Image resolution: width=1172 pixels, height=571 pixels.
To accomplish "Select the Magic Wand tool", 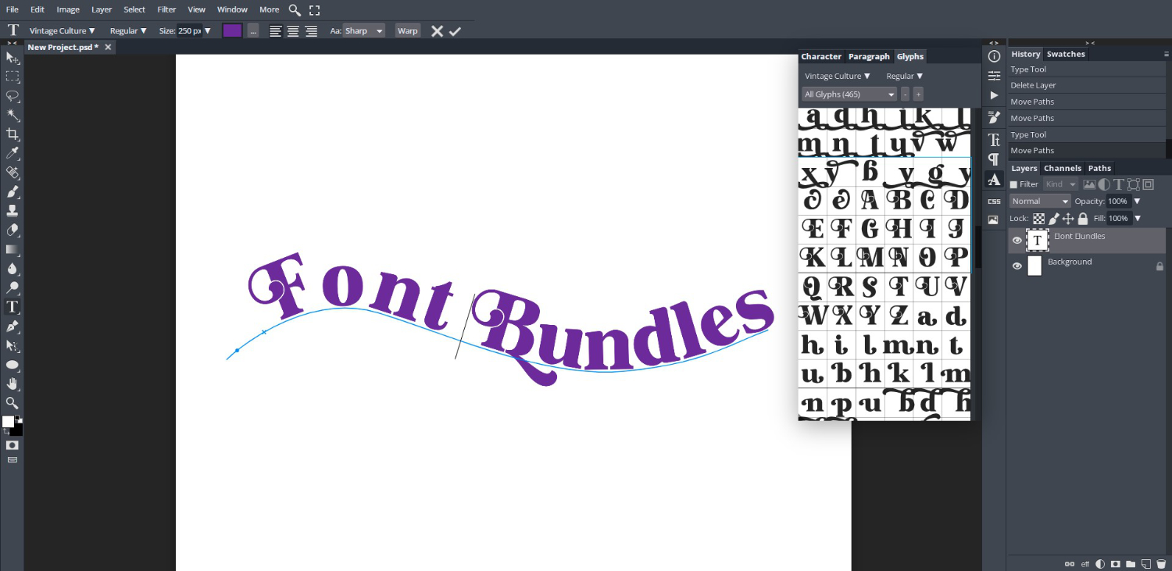I will [13, 115].
